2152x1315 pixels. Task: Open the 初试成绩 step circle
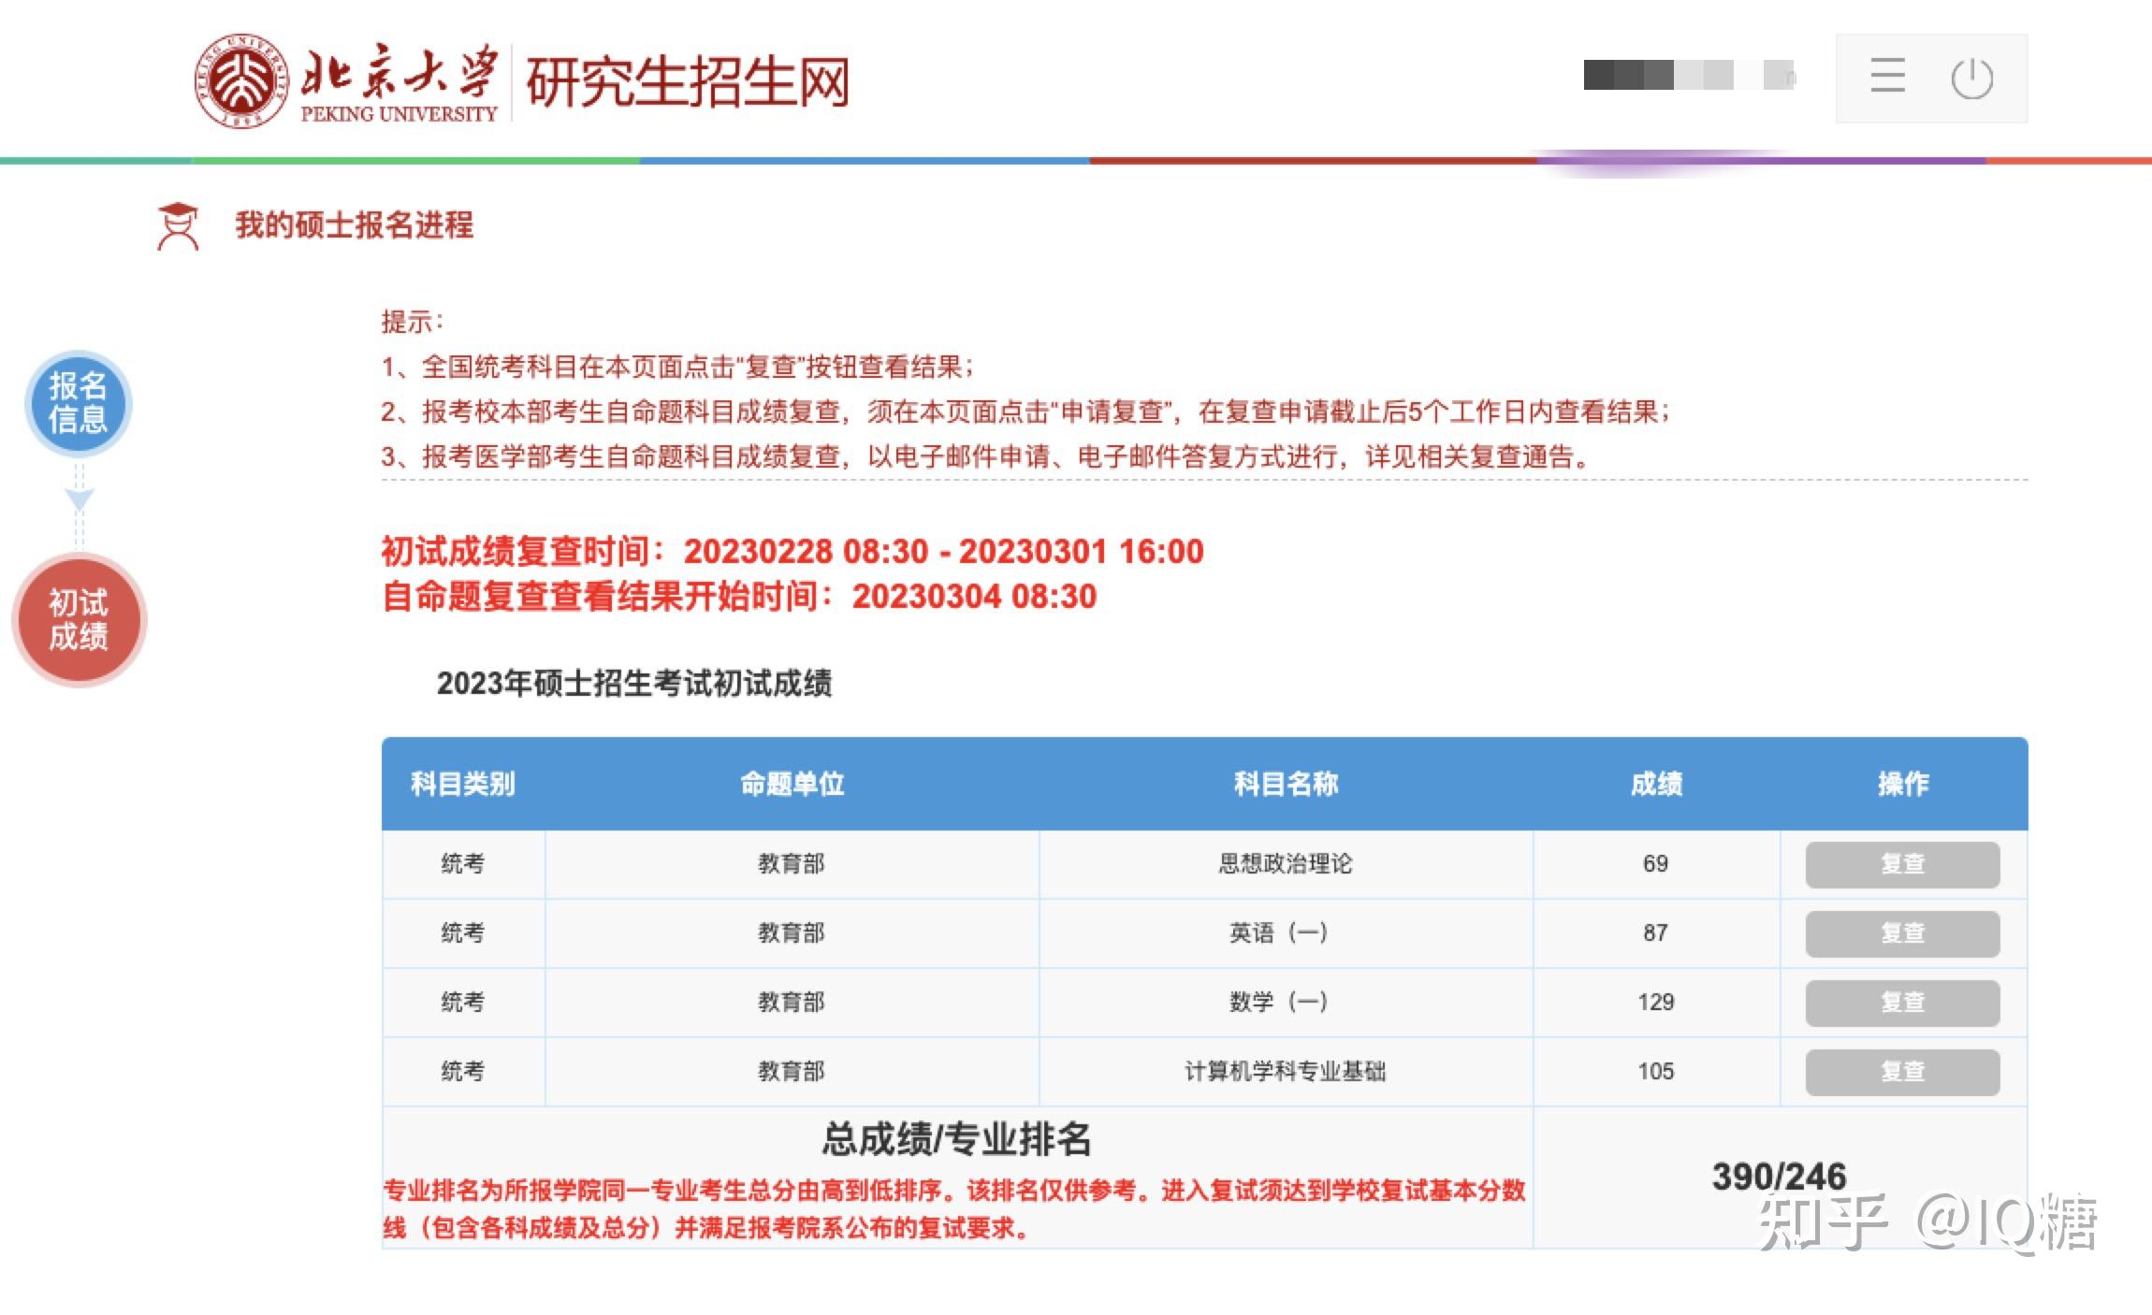click(79, 620)
